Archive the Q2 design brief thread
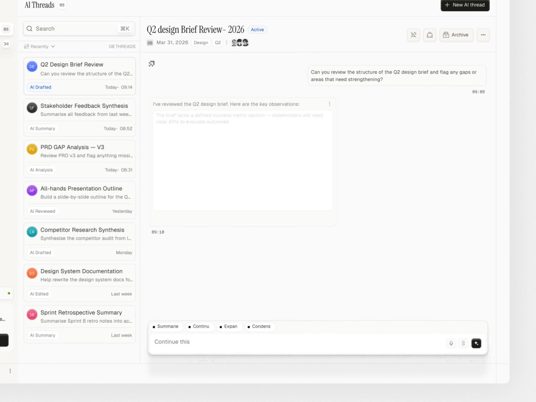Viewport: 536px width, 402px height. click(456, 35)
